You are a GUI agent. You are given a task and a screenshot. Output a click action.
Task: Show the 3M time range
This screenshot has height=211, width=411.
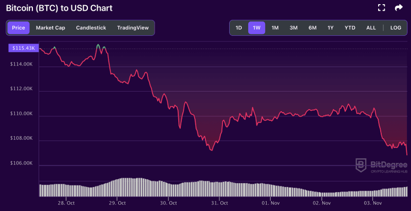click(293, 28)
